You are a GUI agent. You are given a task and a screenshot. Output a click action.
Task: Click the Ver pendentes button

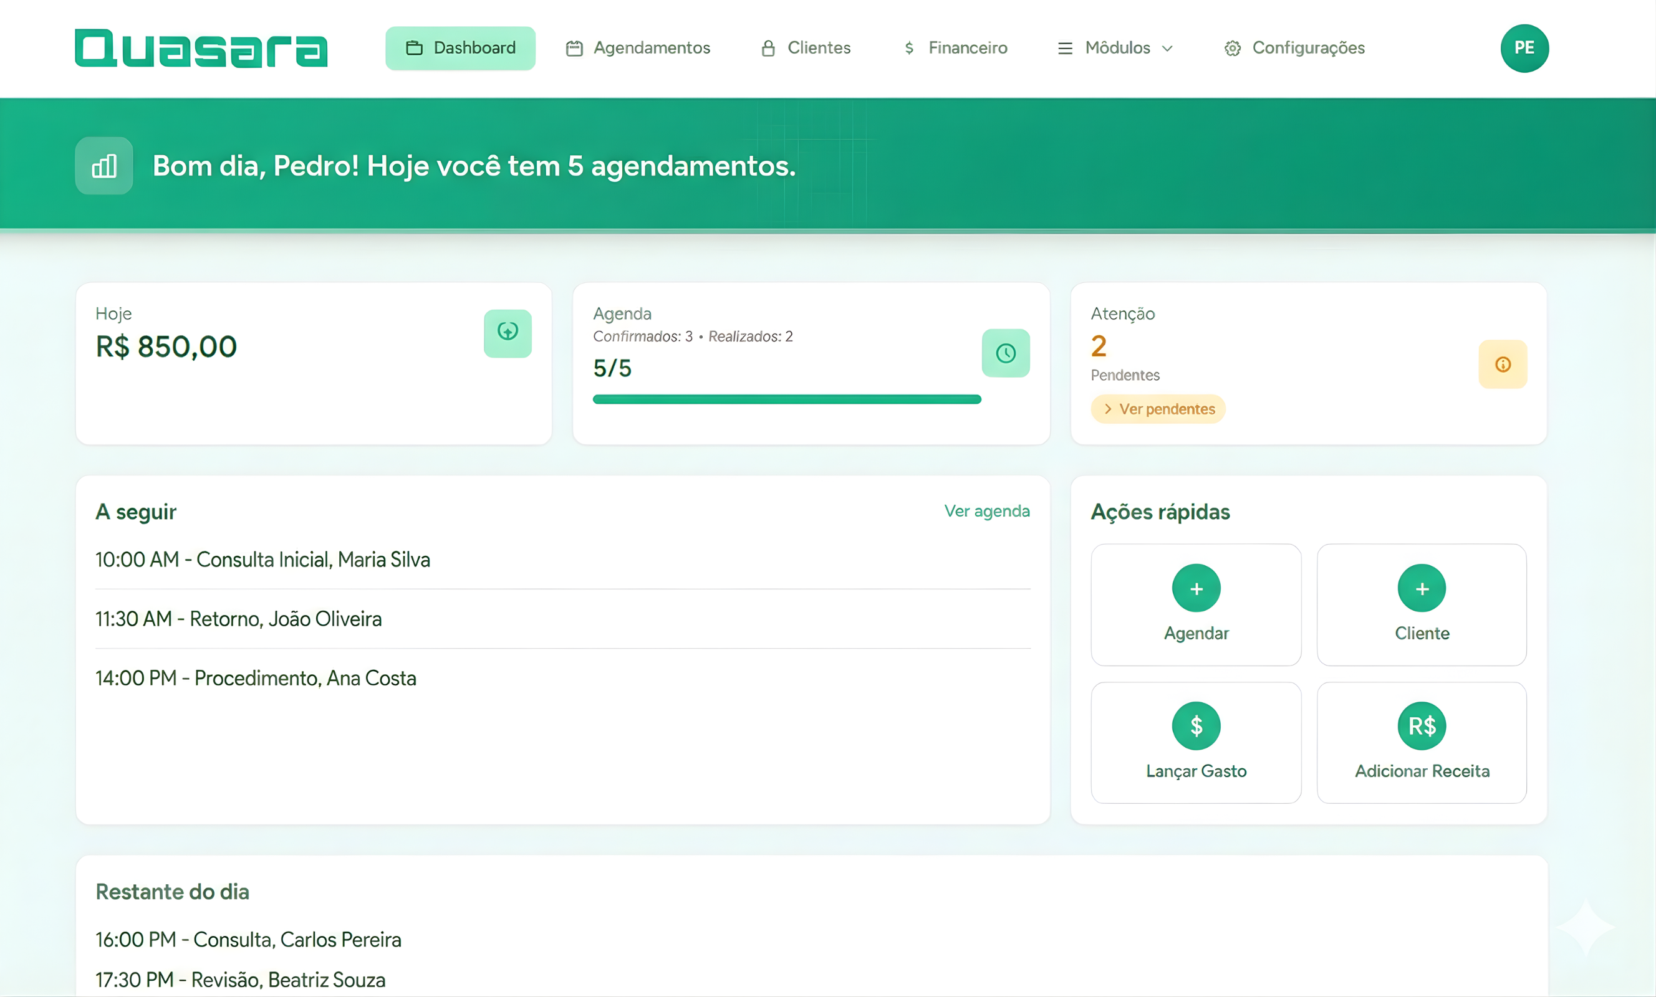click(1158, 409)
